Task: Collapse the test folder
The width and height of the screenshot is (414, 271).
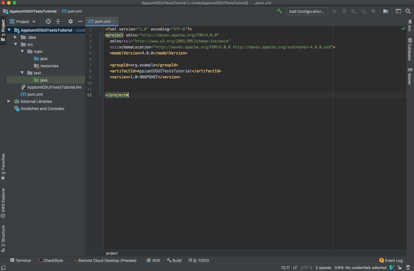Action: (22, 73)
